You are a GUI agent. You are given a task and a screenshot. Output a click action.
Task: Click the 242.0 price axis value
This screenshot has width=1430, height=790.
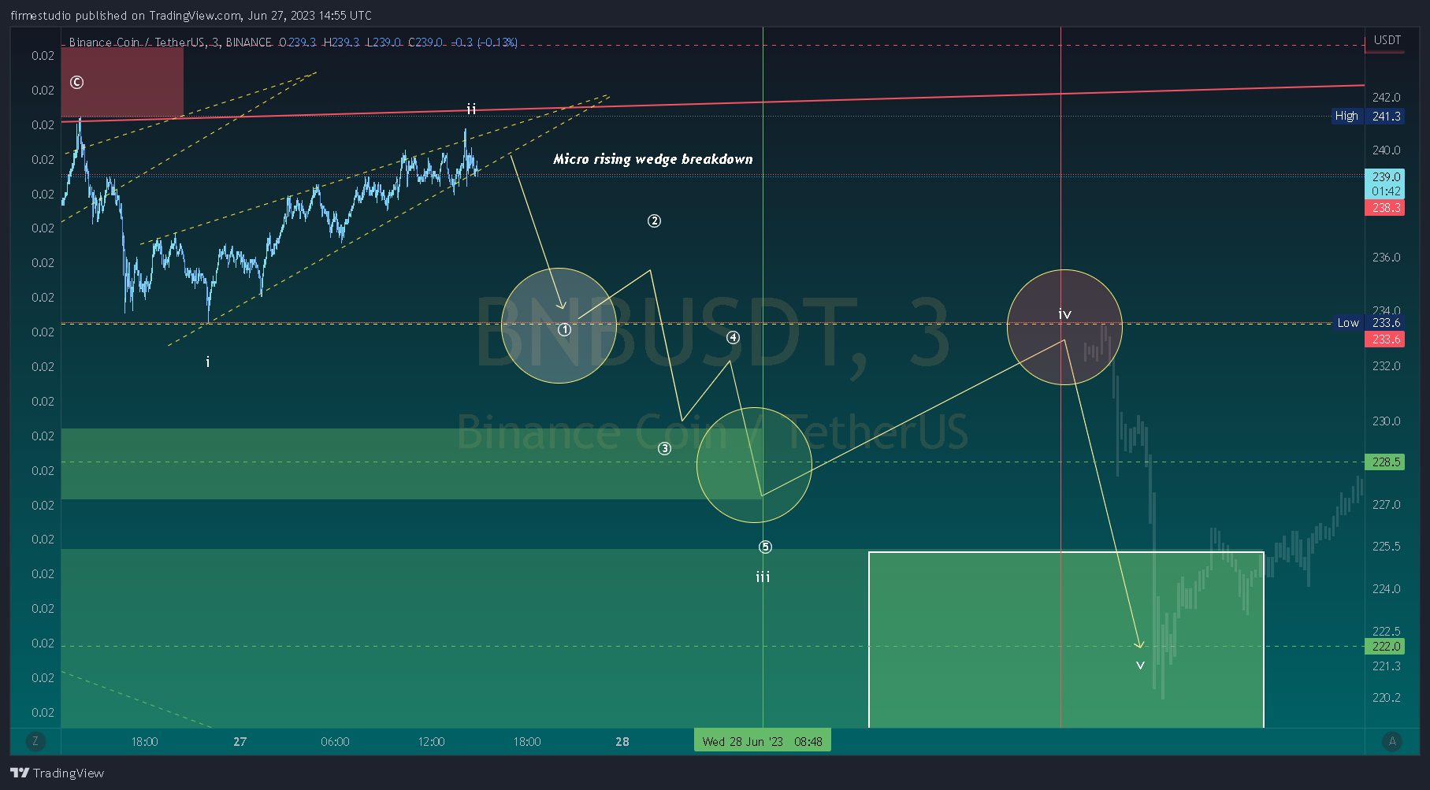coord(1386,98)
